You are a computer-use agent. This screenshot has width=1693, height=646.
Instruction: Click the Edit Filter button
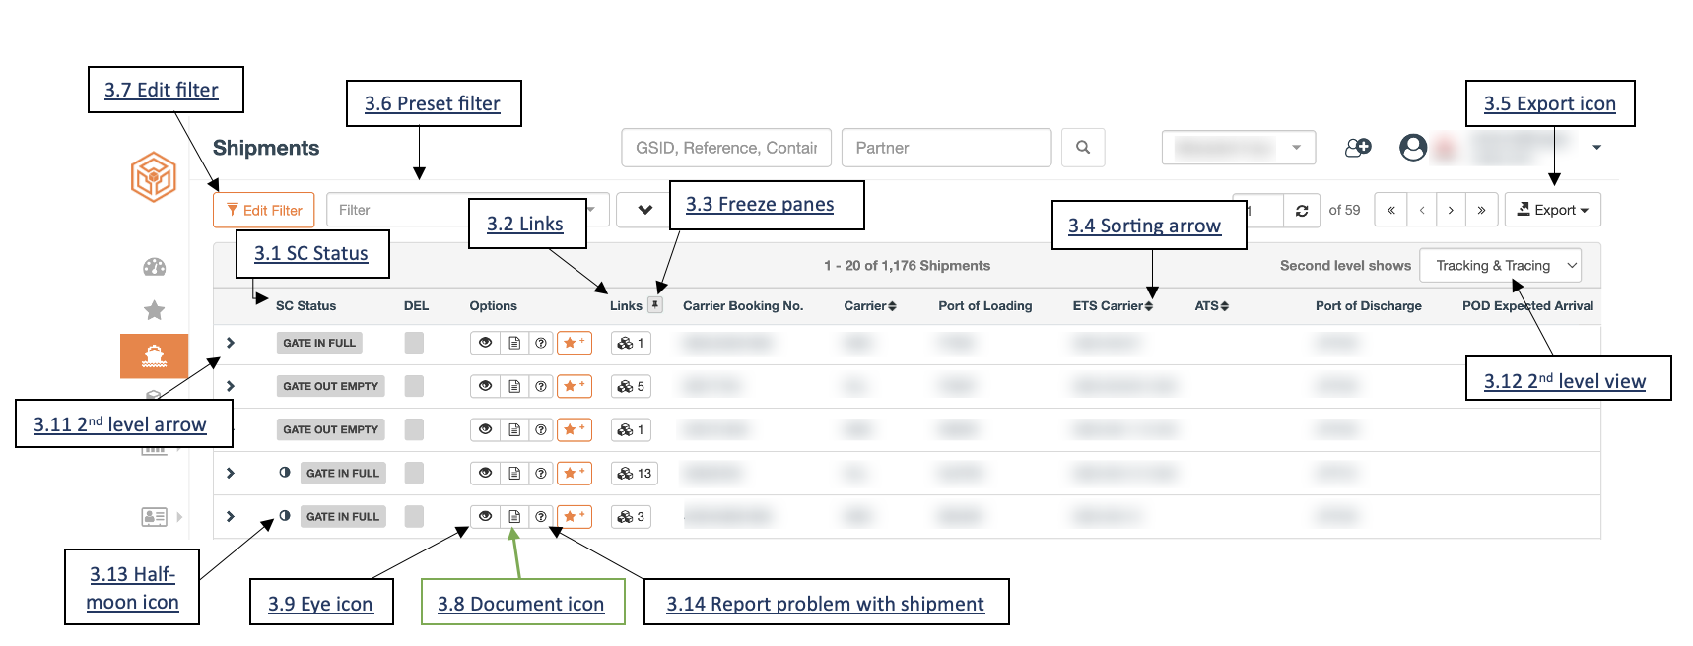point(263,210)
